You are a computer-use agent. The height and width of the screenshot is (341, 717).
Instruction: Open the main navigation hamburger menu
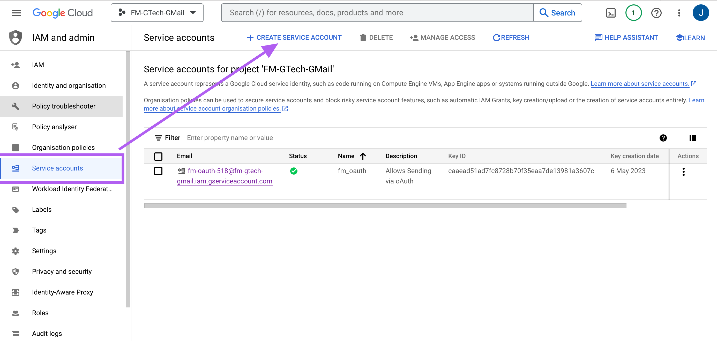16,13
